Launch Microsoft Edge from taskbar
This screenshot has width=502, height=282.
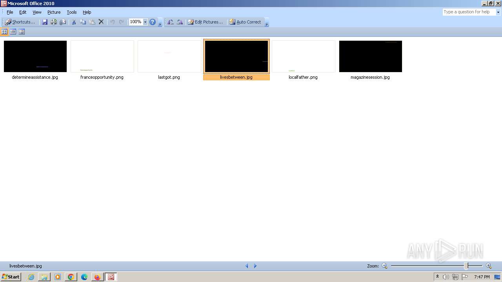pos(84,277)
